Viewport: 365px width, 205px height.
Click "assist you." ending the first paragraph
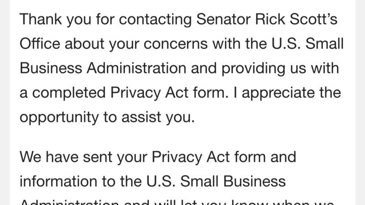click(x=158, y=118)
